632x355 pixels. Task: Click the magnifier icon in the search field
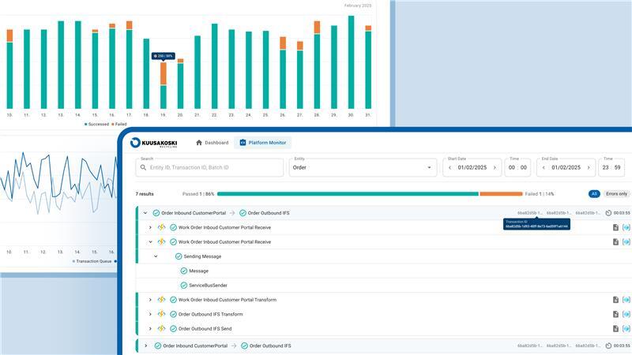tap(144, 168)
